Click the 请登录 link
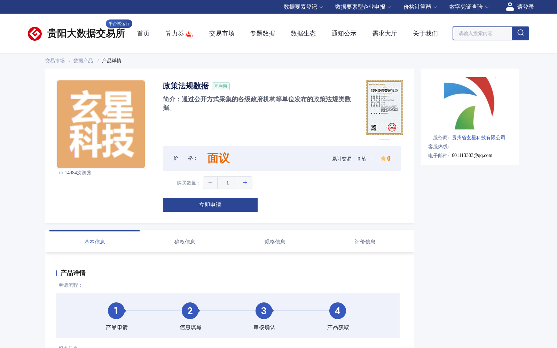The width and height of the screenshot is (557, 348). click(525, 7)
